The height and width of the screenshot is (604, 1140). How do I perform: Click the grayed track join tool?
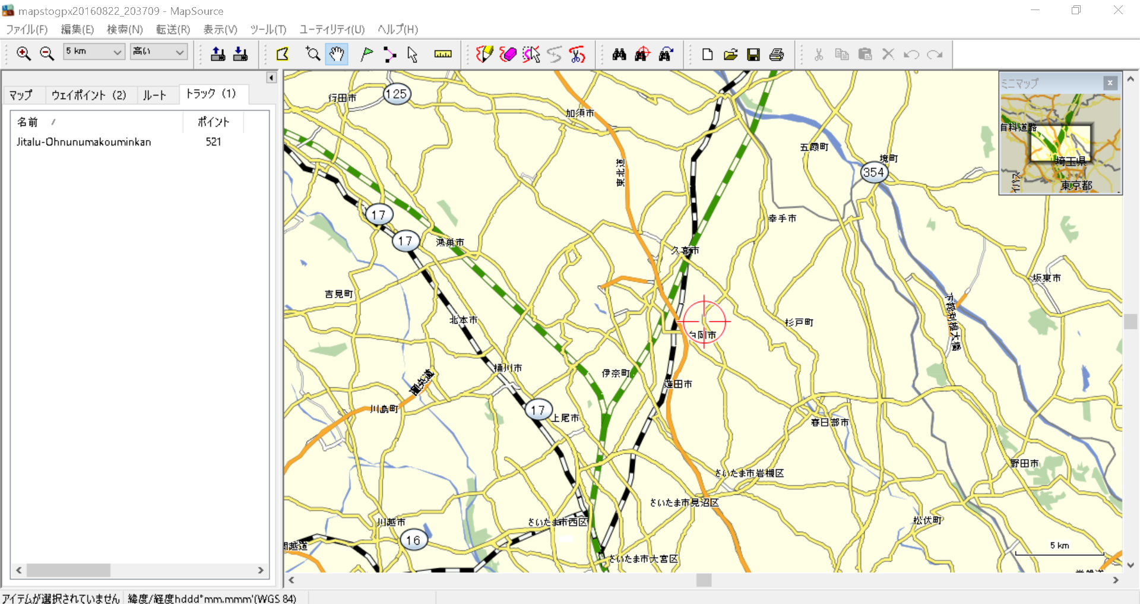(554, 54)
